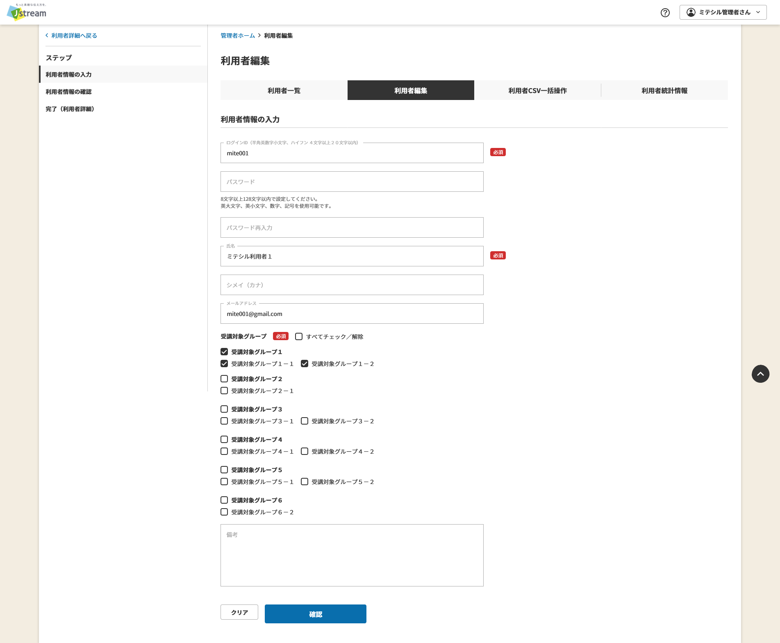Screen dimensions: 780x643
Task: Uncheck 受講対象グループ１ checkbox
Action: coord(224,352)
